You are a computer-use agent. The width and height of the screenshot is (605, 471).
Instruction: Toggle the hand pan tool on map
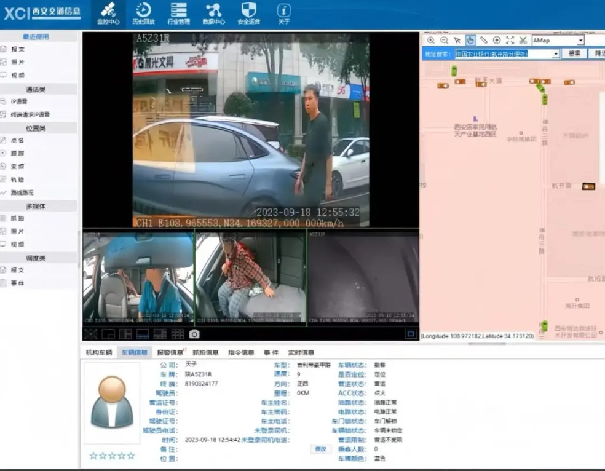(470, 40)
